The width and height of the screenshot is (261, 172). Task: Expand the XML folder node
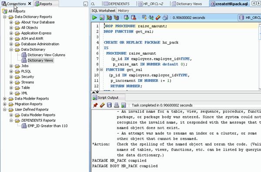(x=11, y=93)
